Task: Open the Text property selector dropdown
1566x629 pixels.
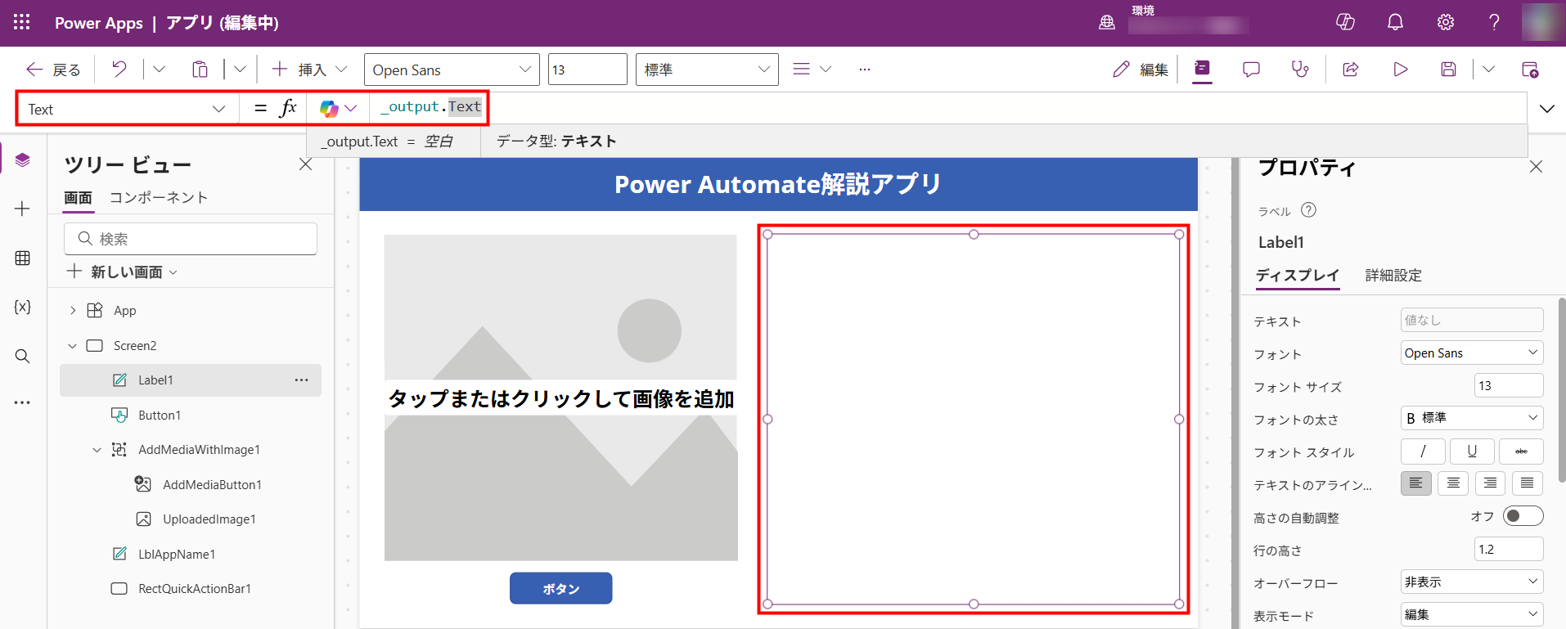Action: 127,109
